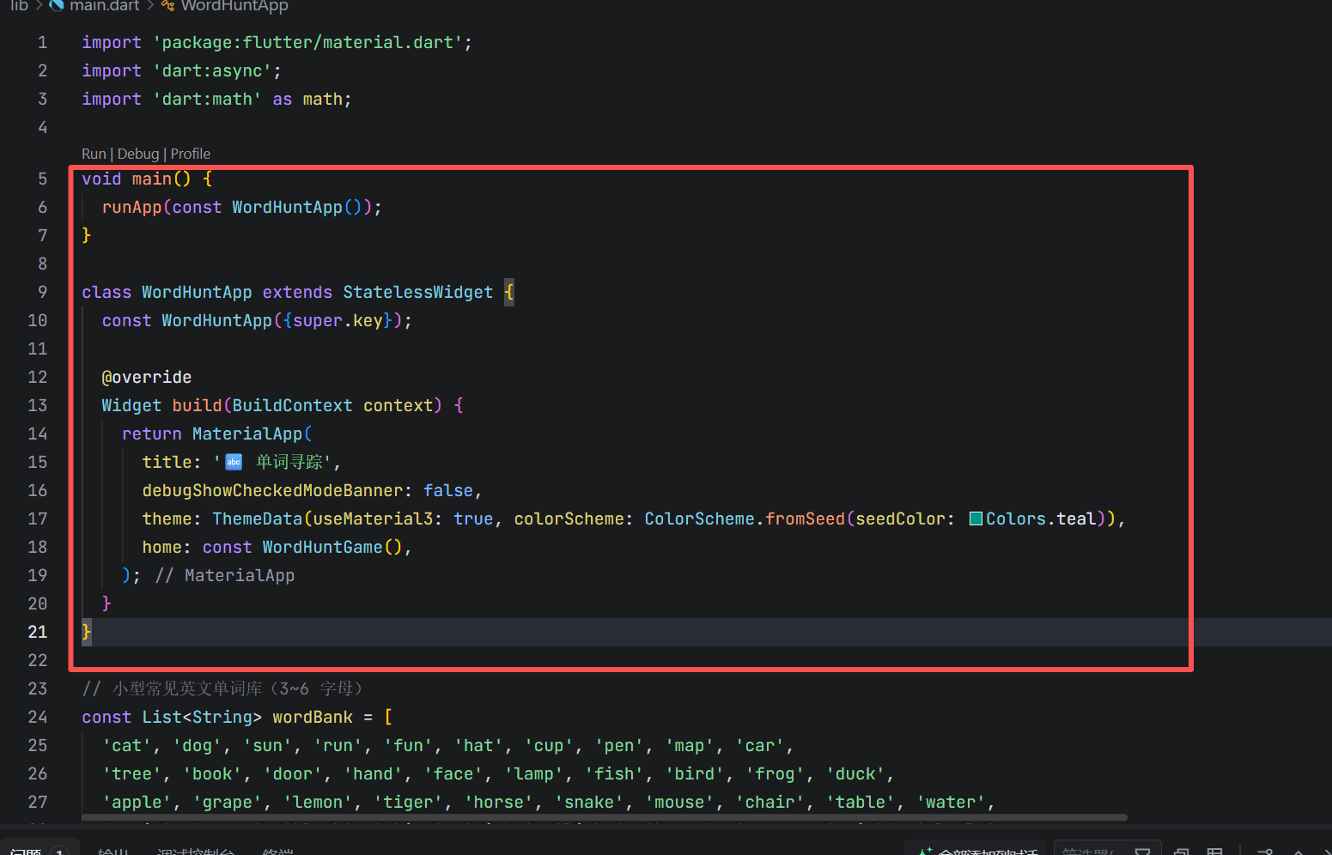Click the // MaterialApp closing label comment

(x=225, y=575)
